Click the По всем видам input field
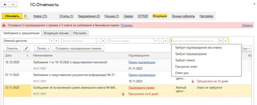This screenshot has width=257, height=105. click(x=131, y=41)
